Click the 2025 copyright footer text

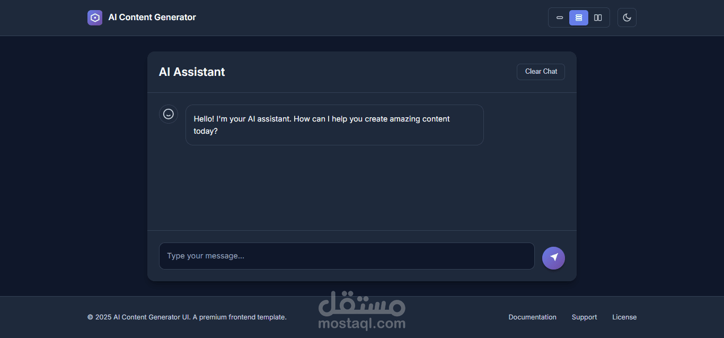click(187, 317)
